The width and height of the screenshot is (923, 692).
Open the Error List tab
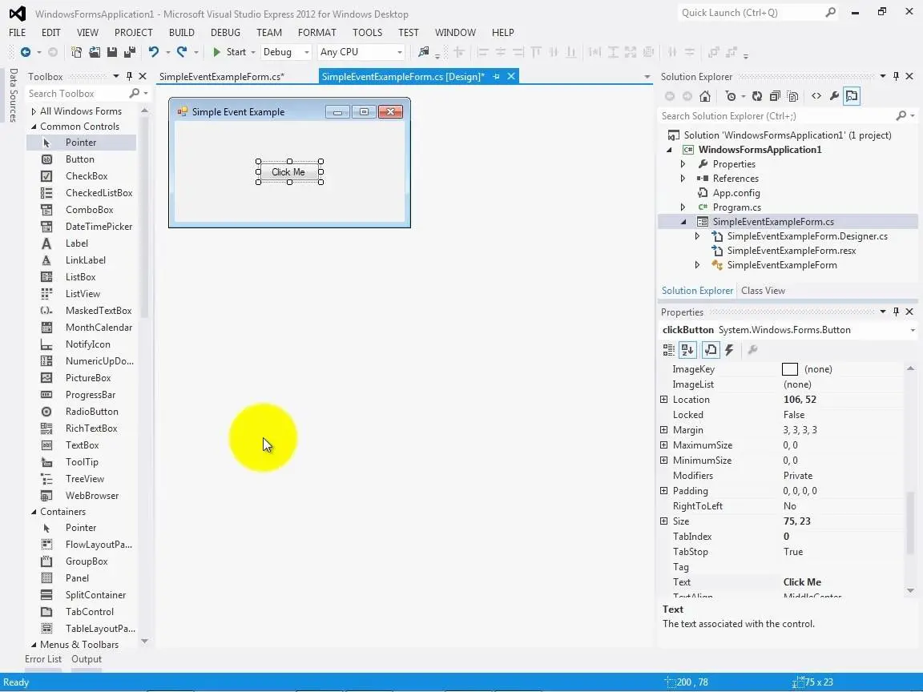point(43,659)
